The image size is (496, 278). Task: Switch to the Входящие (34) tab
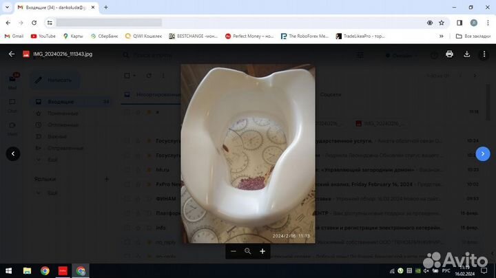click(56, 8)
